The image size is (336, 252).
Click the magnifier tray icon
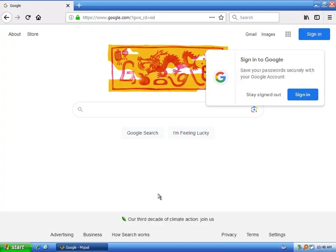click(306, 247)
